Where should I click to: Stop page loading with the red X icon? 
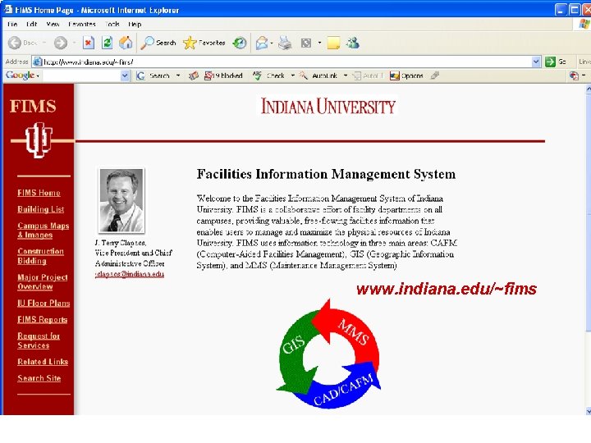[88, 43]
